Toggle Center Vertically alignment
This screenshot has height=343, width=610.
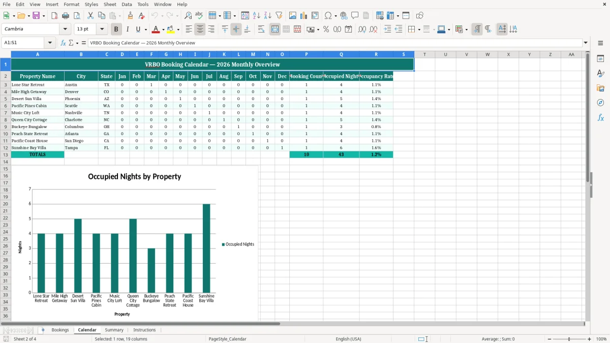pos(236,29)
